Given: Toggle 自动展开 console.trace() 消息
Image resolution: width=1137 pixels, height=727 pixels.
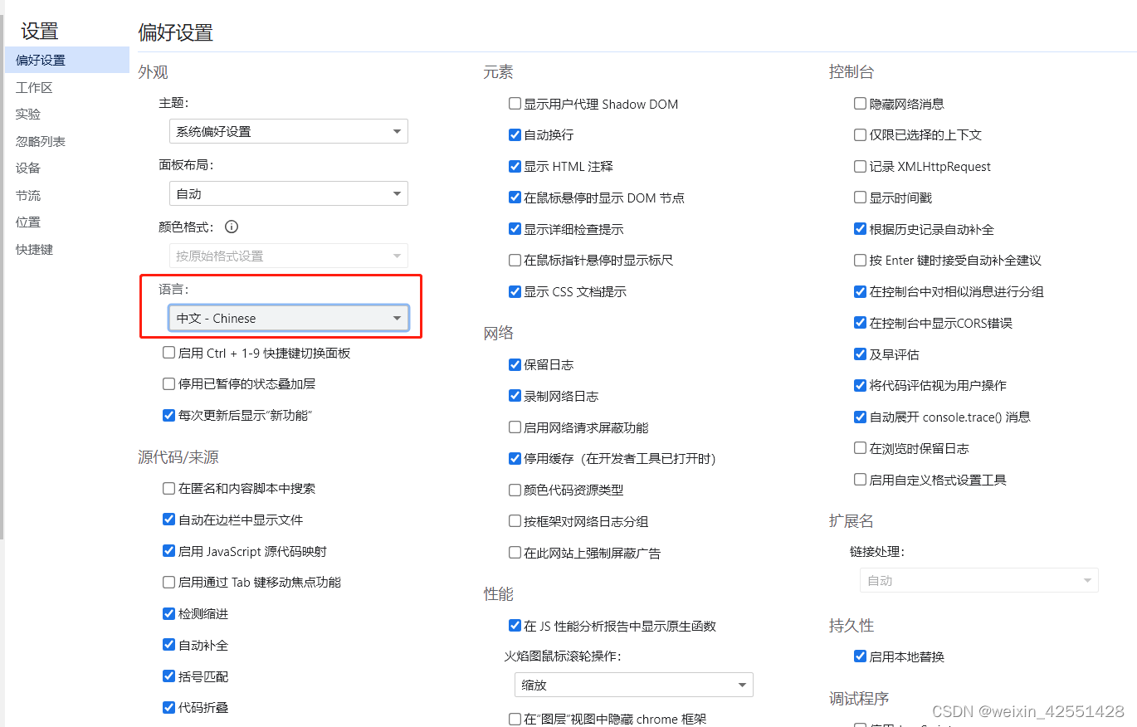Looking at the screenshot, I should 860,417.
